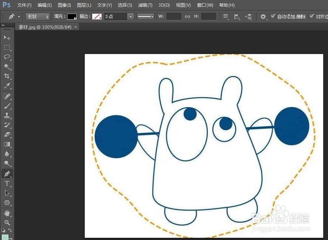Swap foreground and background colors
This screenshot has height=240, width=328.
(10, 230)
